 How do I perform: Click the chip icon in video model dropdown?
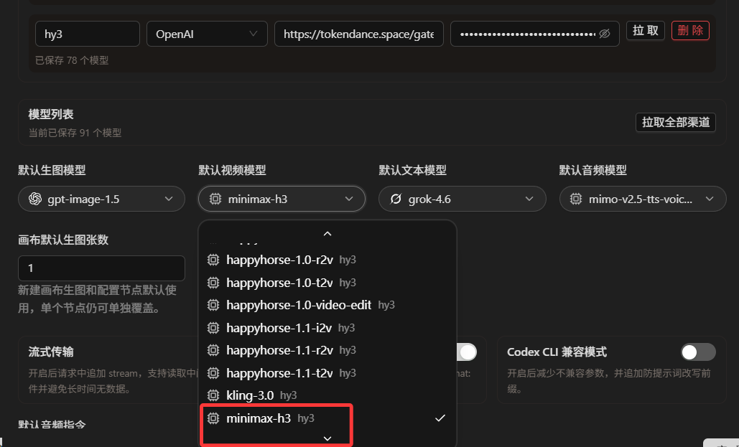click(215, 199)
